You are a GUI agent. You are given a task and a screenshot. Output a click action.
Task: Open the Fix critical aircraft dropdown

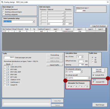click(x=89, y=78)
